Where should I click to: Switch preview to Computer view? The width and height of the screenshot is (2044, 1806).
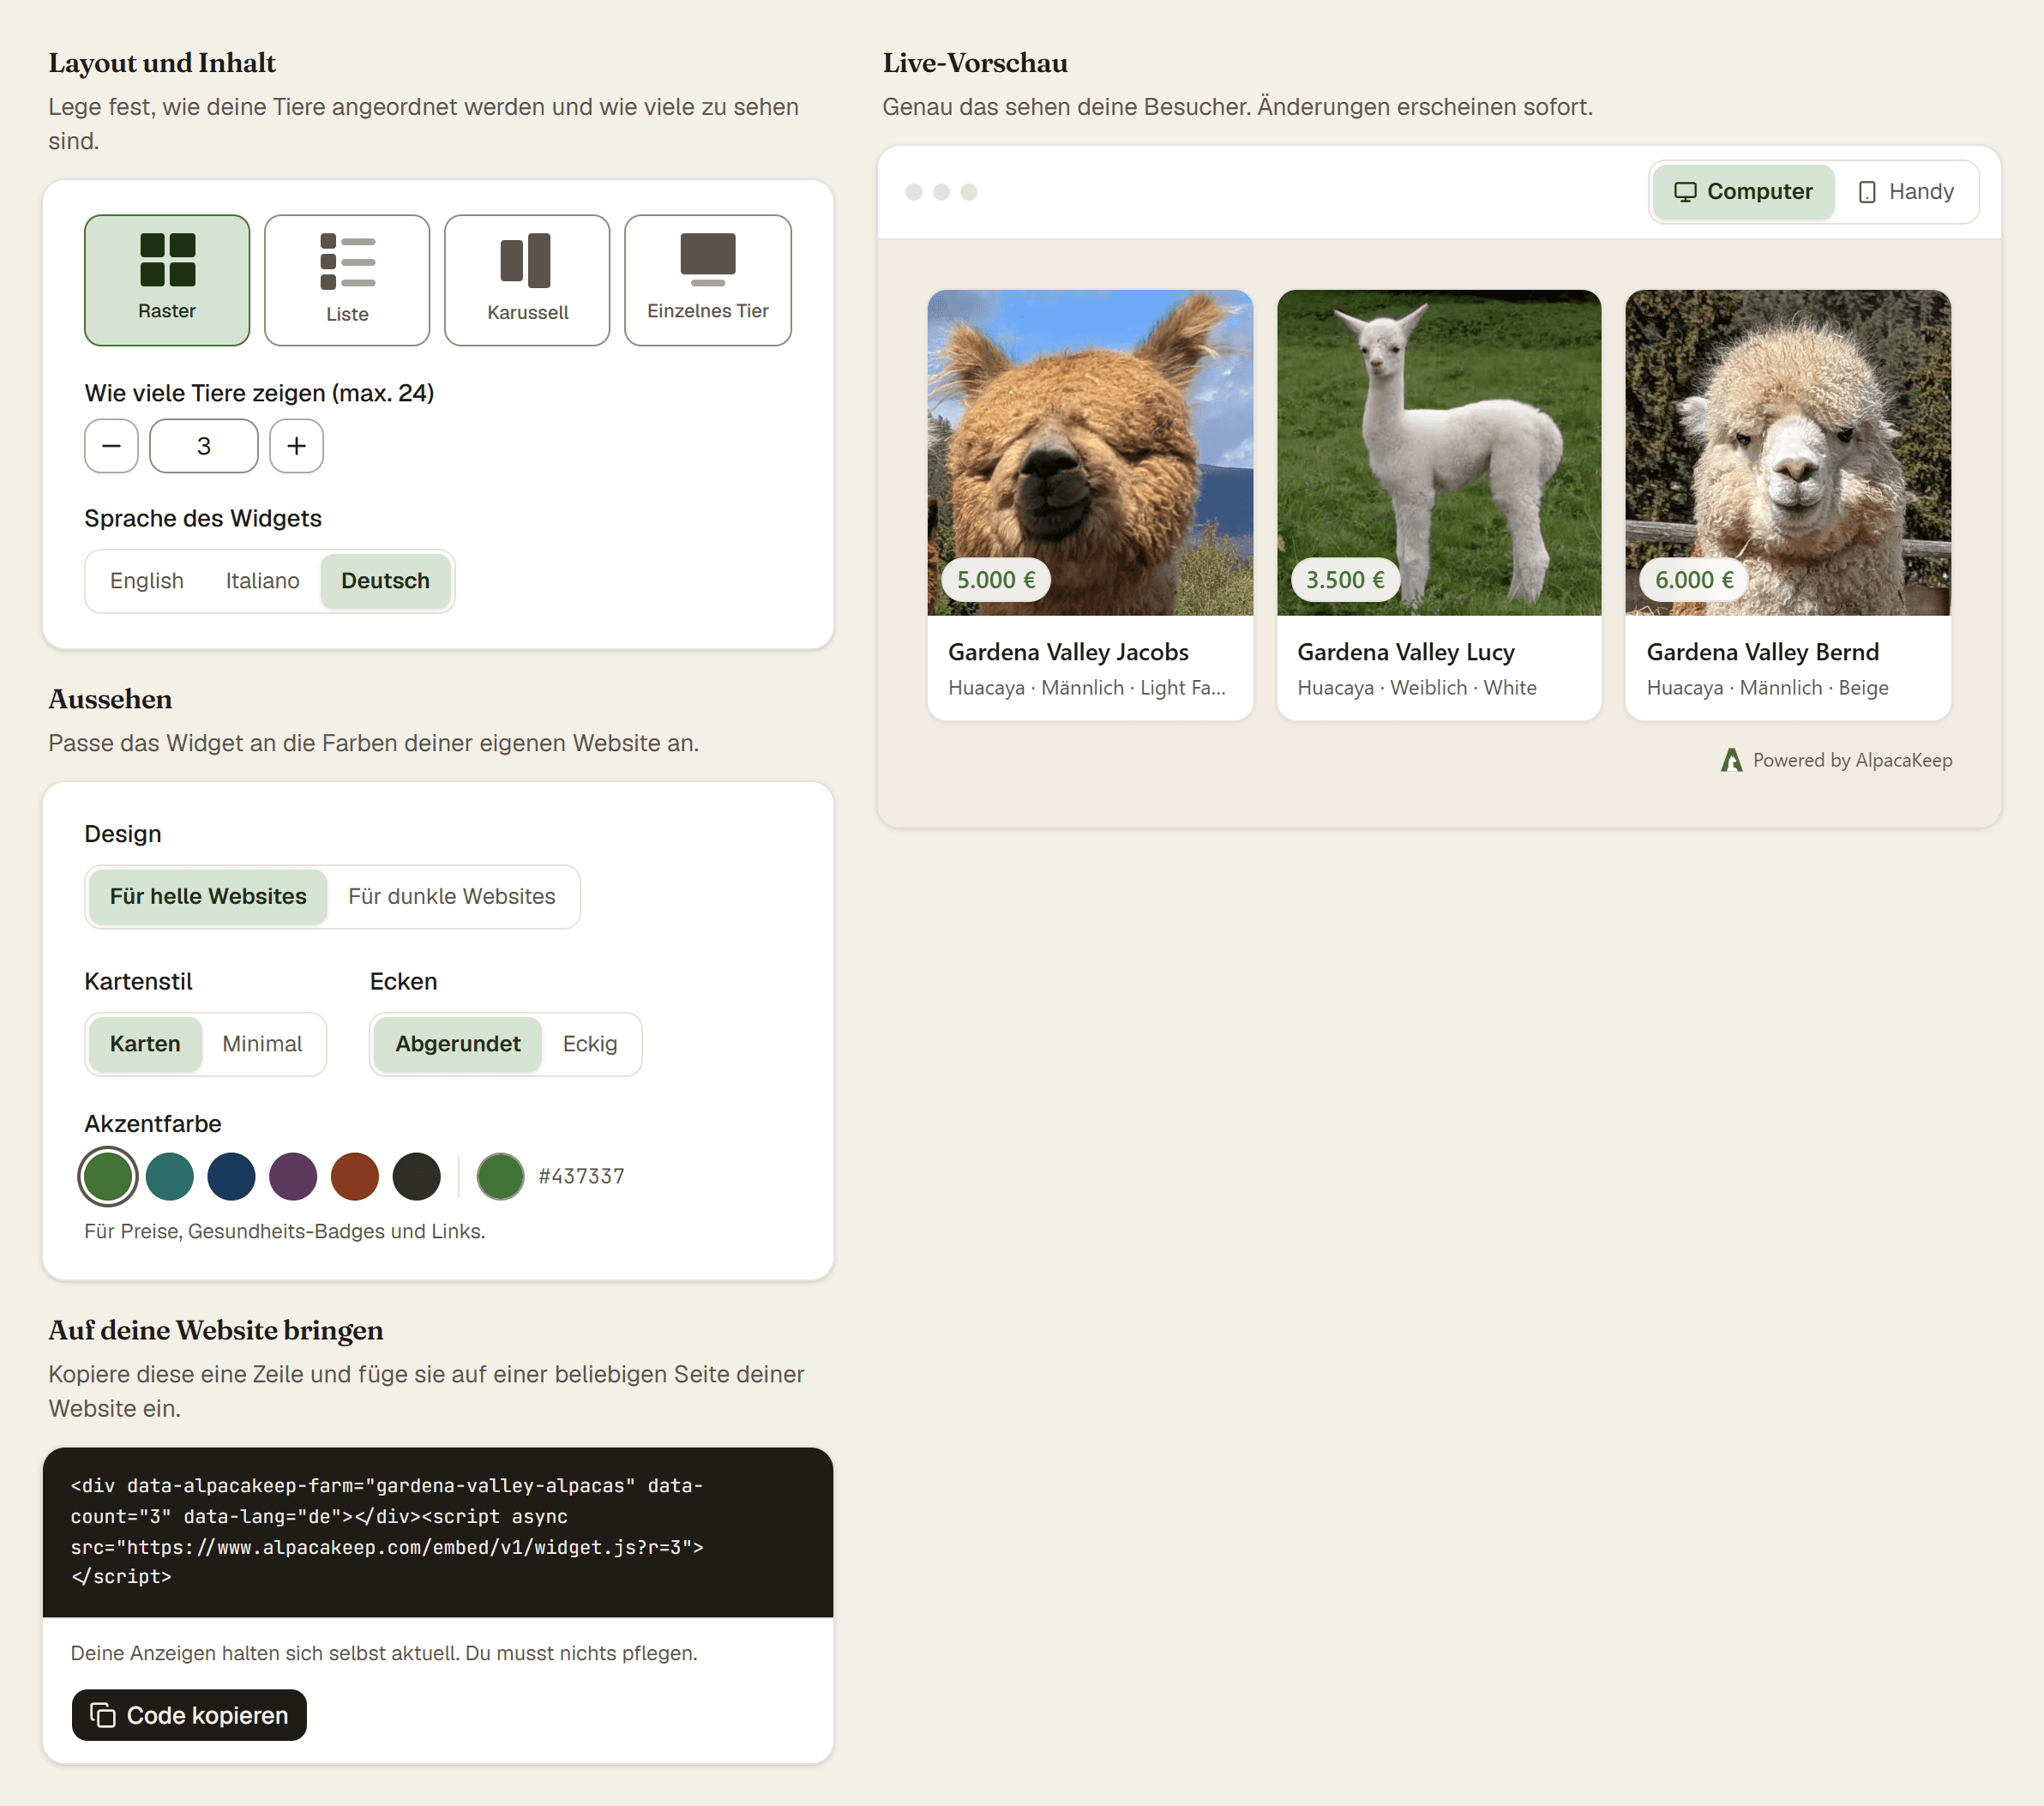tap(1743, 192)
